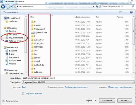Open the Документы library
This screenshot has width=136, height=105.
coord(12,57)
